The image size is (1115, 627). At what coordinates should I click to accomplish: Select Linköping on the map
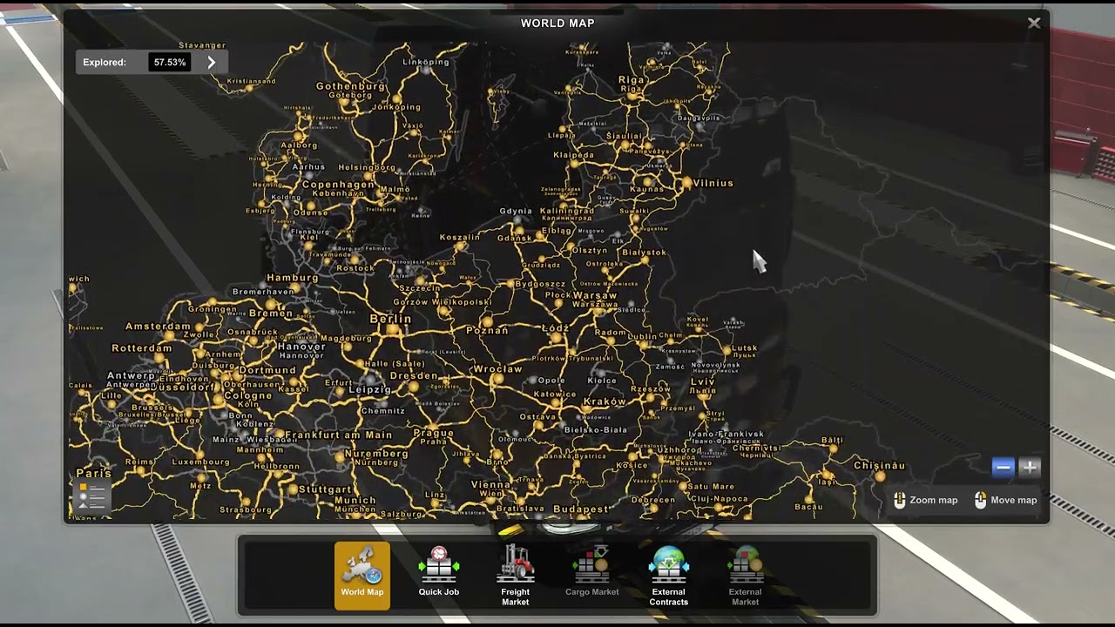[x=426, y=62]
